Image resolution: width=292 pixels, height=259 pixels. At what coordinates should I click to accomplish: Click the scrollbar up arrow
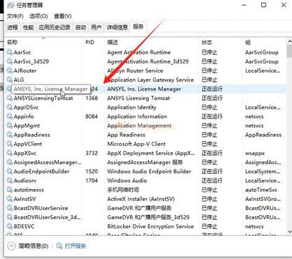pyautogui.click(x=289, y=41)
